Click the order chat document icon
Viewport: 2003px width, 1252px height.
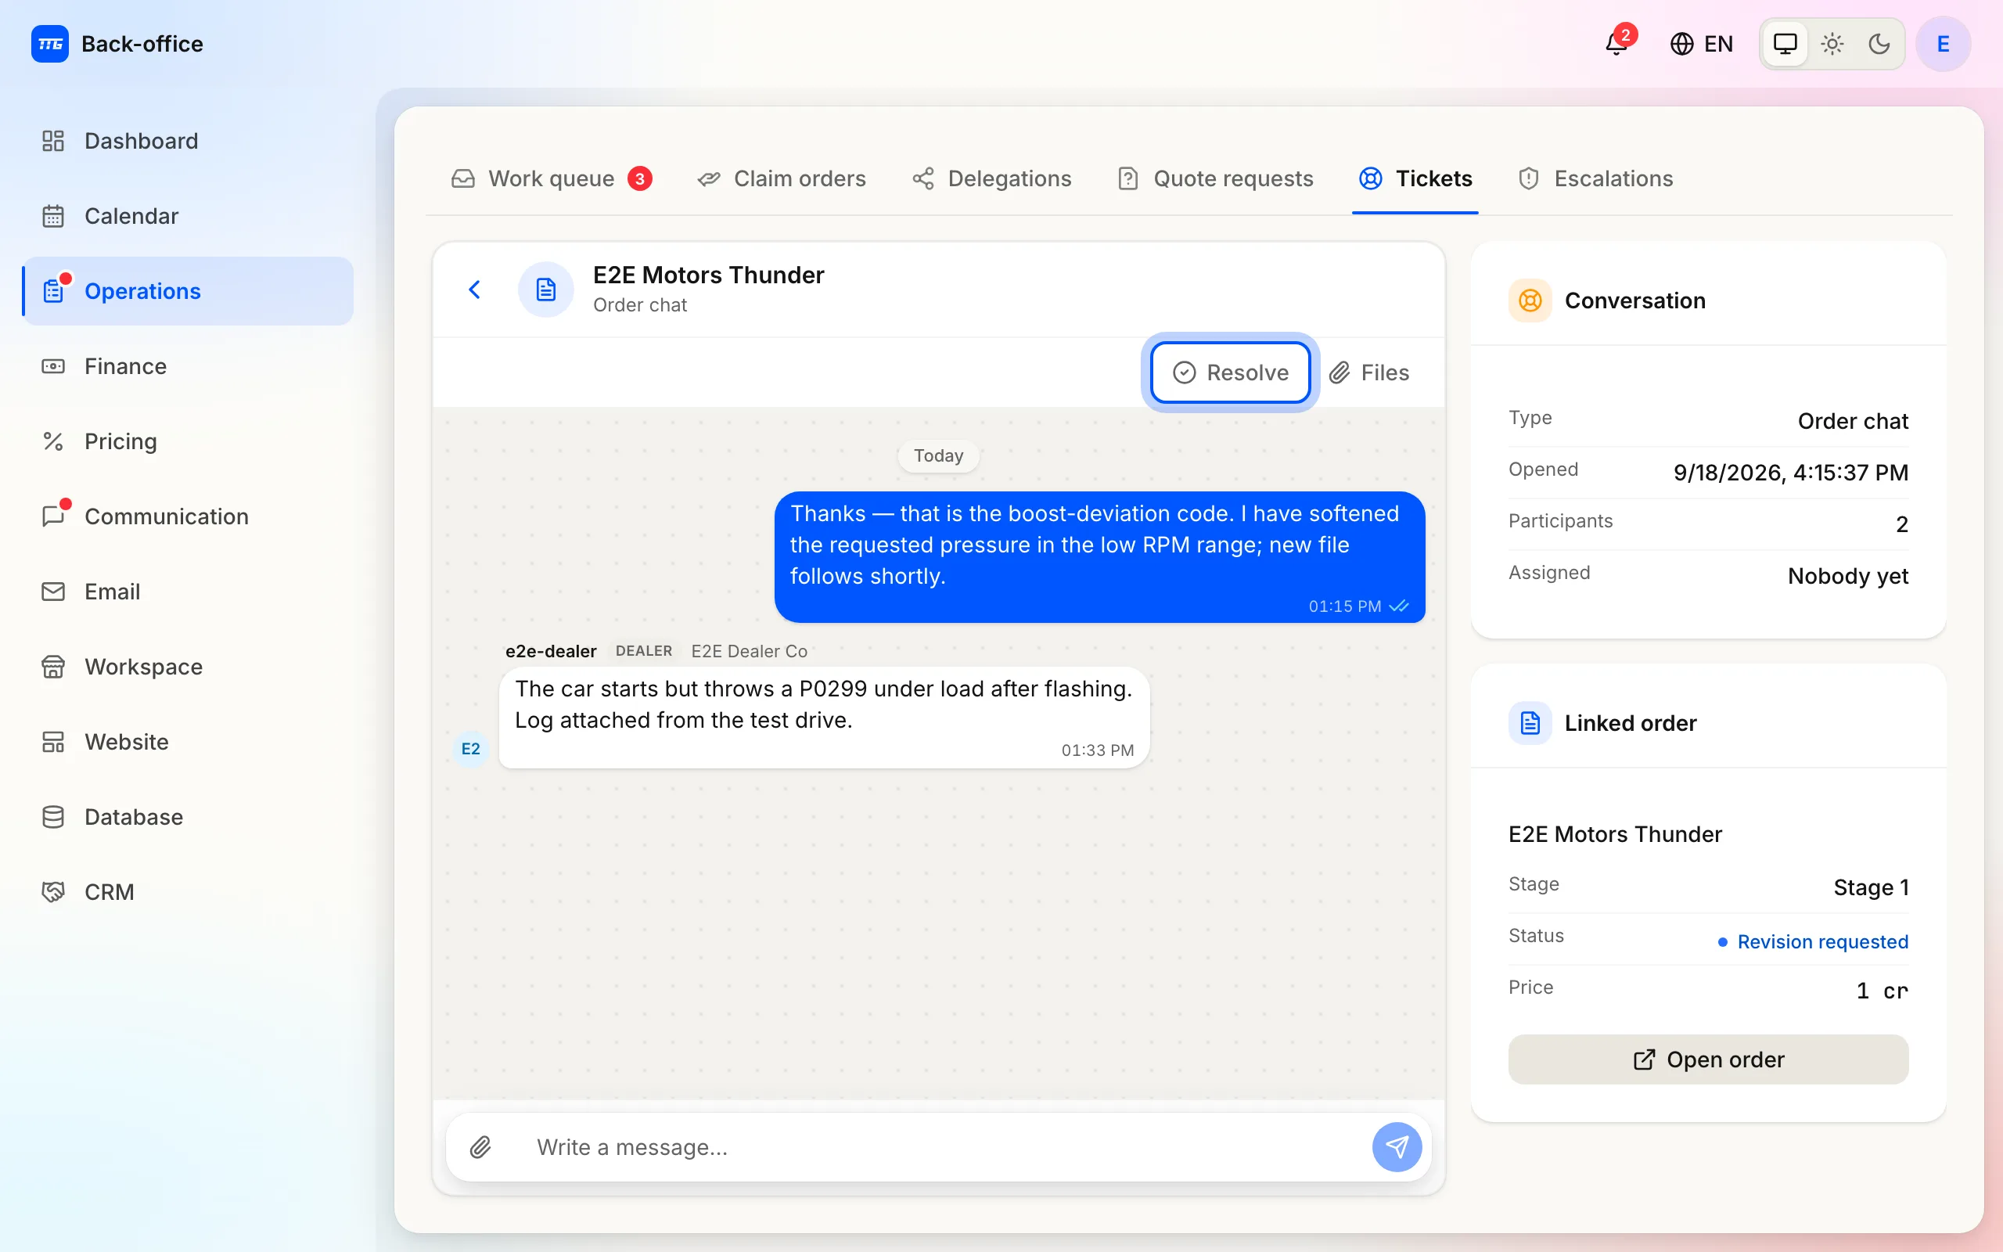point(545,290)
